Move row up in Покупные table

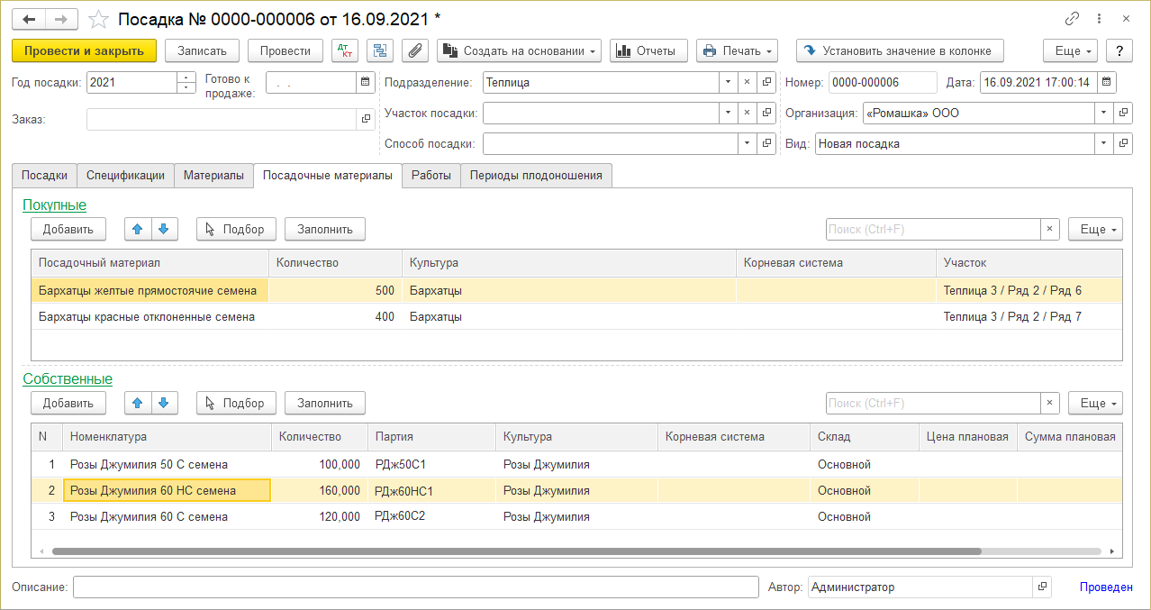click(138, 229)
